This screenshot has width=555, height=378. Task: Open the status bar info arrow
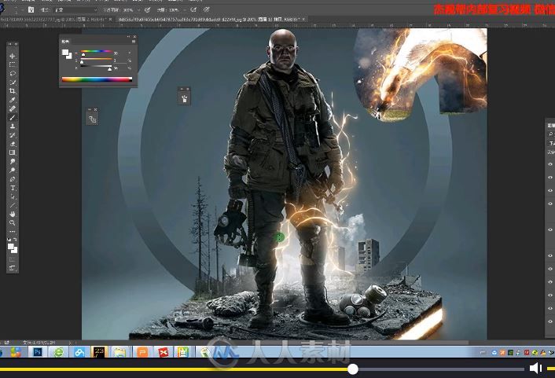pyautogui.click(x=70, y=343)
